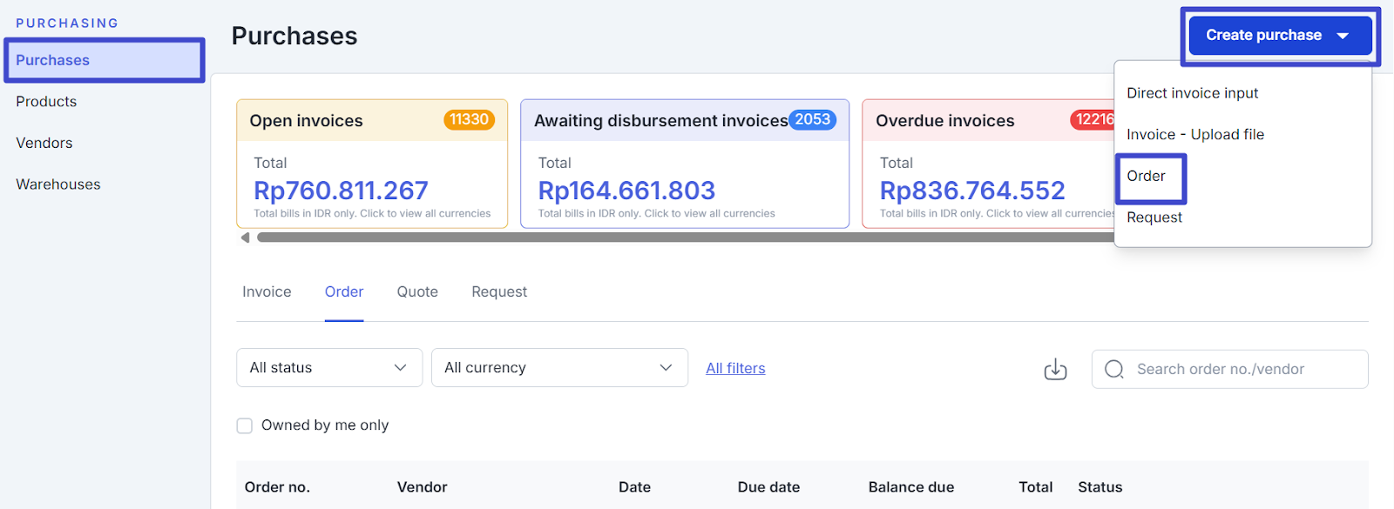
Task: Select Invoice - Upload file option
Action: click(x=1194, y=134)
